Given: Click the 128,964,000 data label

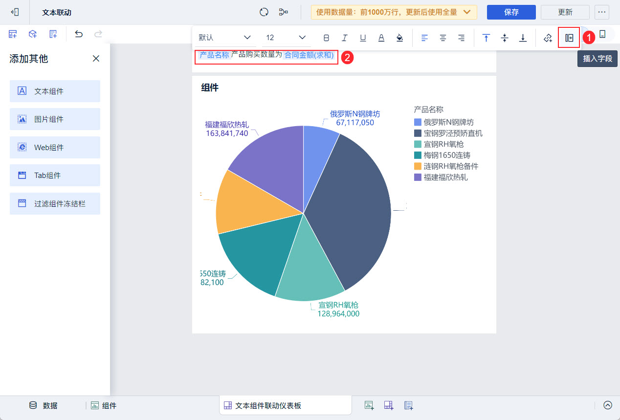Looking at the screenshot, I should (x=338, y=314).
